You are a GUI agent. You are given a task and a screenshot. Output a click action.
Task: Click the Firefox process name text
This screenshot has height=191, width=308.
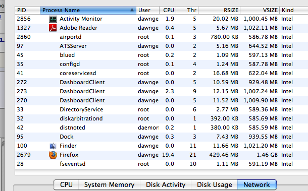69,155
